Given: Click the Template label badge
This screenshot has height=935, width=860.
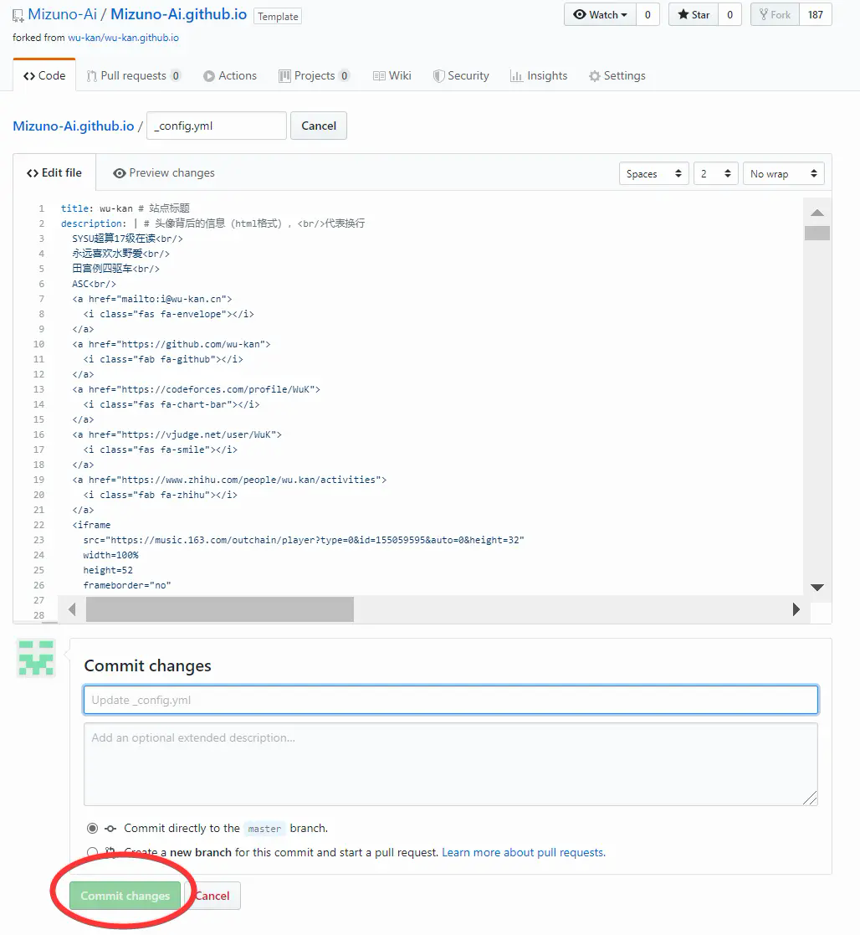Looking at the screenshot, I should coord(278,16).
